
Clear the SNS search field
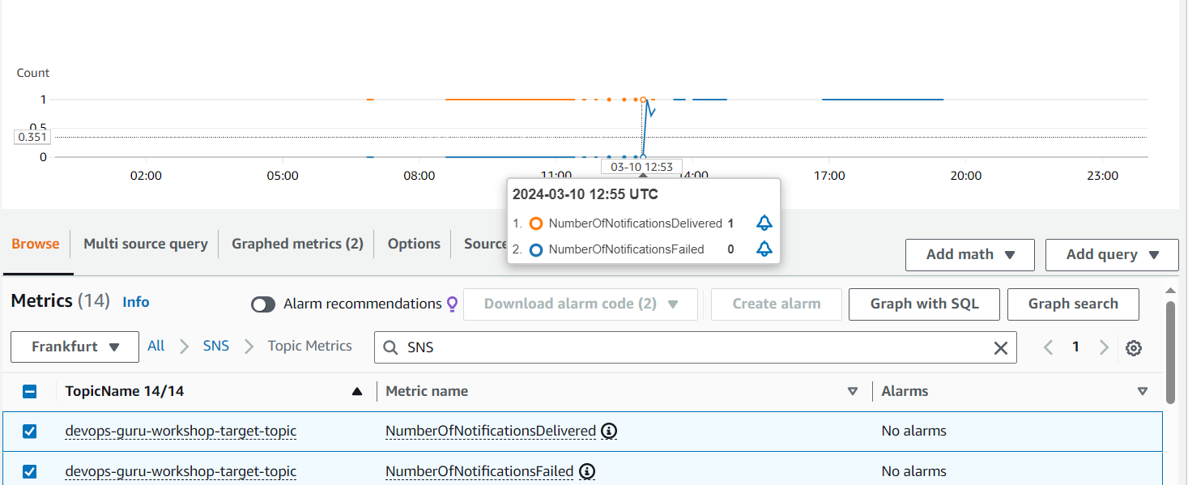(1001, 347)
